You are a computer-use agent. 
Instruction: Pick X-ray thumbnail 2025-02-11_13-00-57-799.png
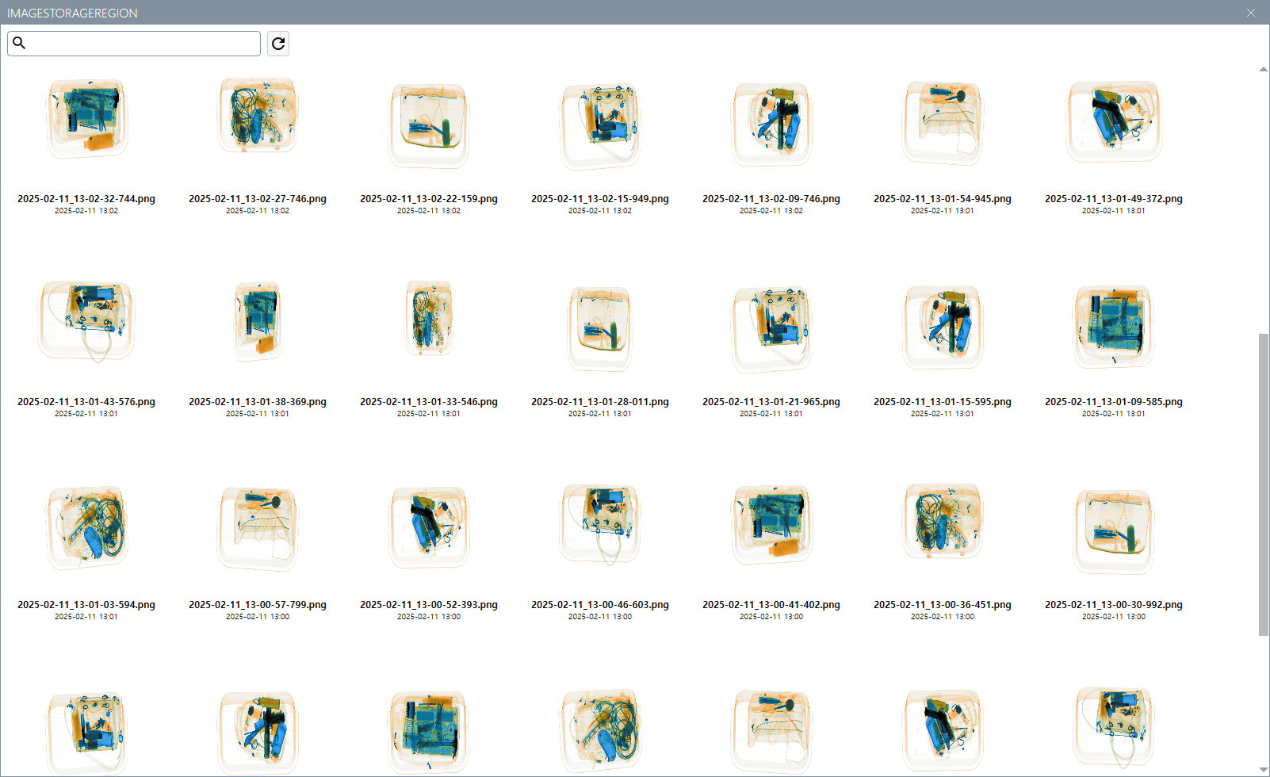258,529
